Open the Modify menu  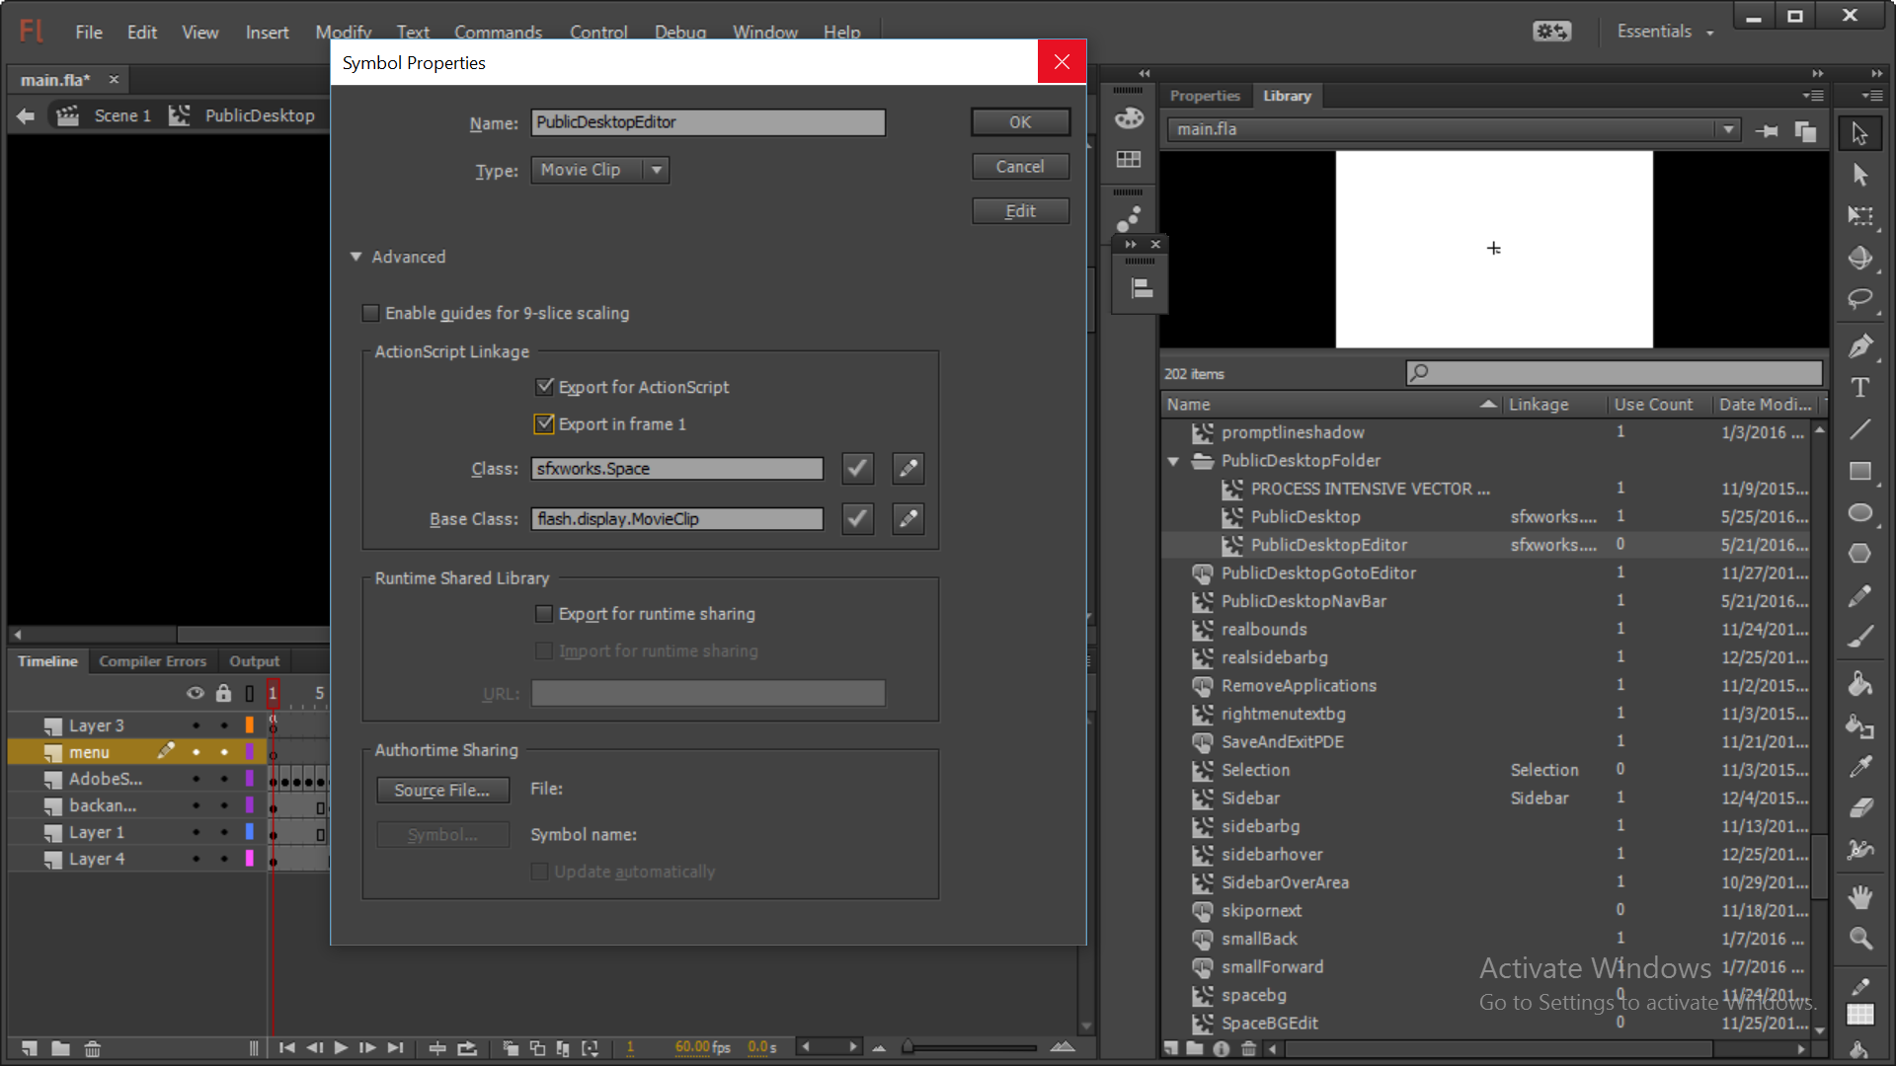pos(343,32)
